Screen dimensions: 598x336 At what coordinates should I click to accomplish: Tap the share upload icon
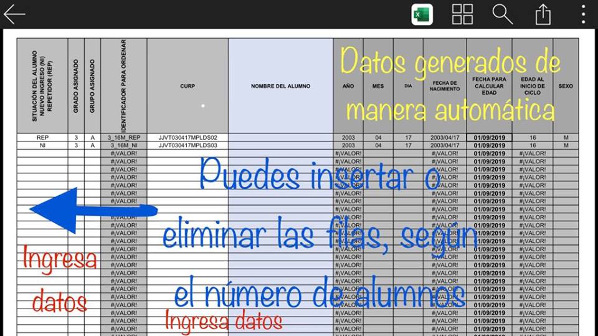543,14
